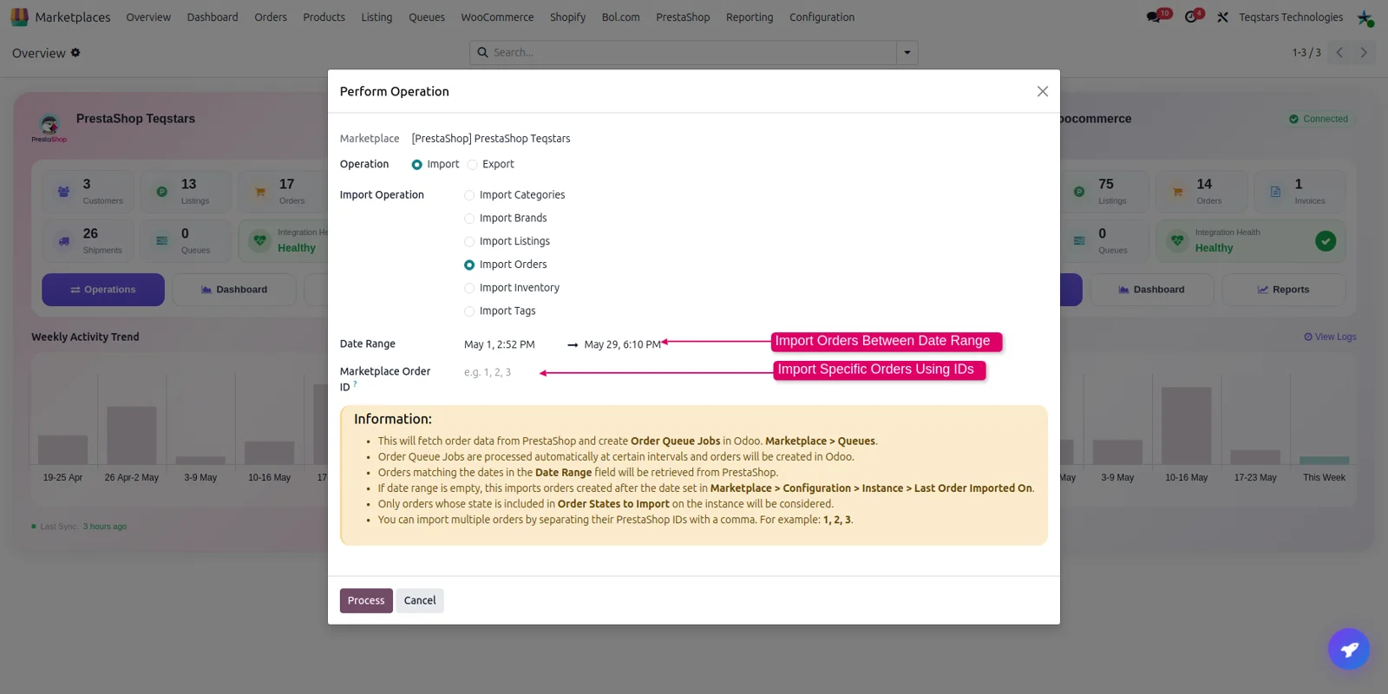Image resolution: width=1388 pixels, height=694 pixels.
Task: Click the Marketplace Order ID help tooltip mark
Action: click(x=355, y=383)
